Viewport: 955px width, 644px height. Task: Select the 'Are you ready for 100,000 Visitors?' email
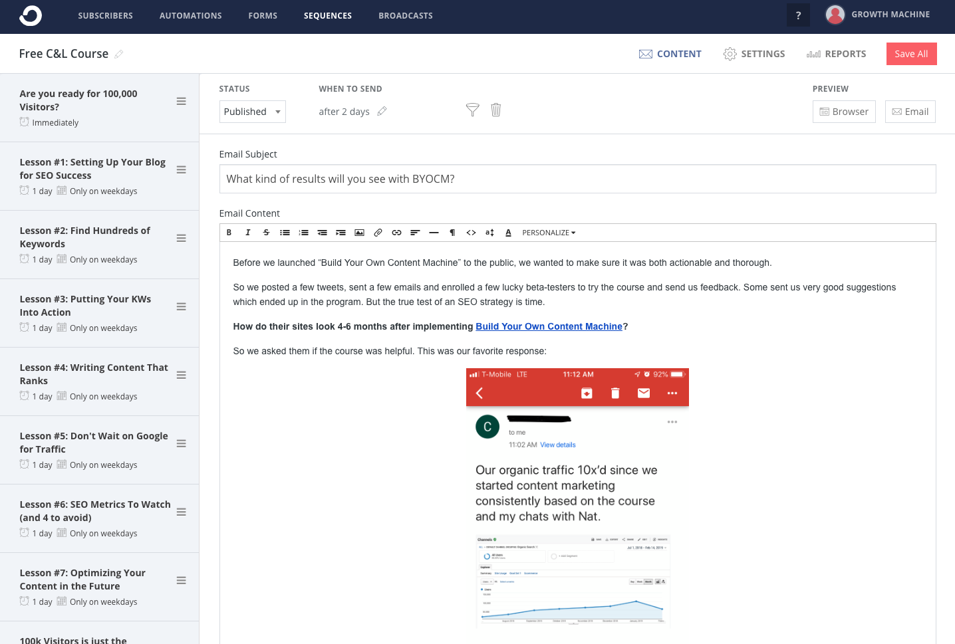click(x=100, y=108)
